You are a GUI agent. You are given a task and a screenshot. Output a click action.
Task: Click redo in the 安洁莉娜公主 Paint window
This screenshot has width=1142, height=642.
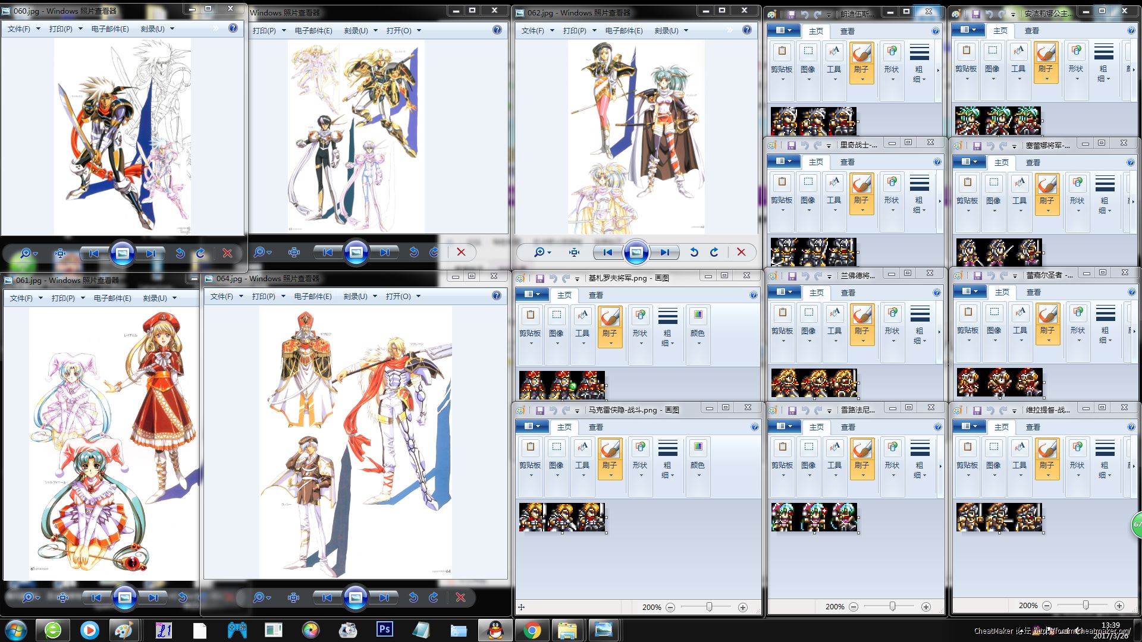(x=1001, y=14)
